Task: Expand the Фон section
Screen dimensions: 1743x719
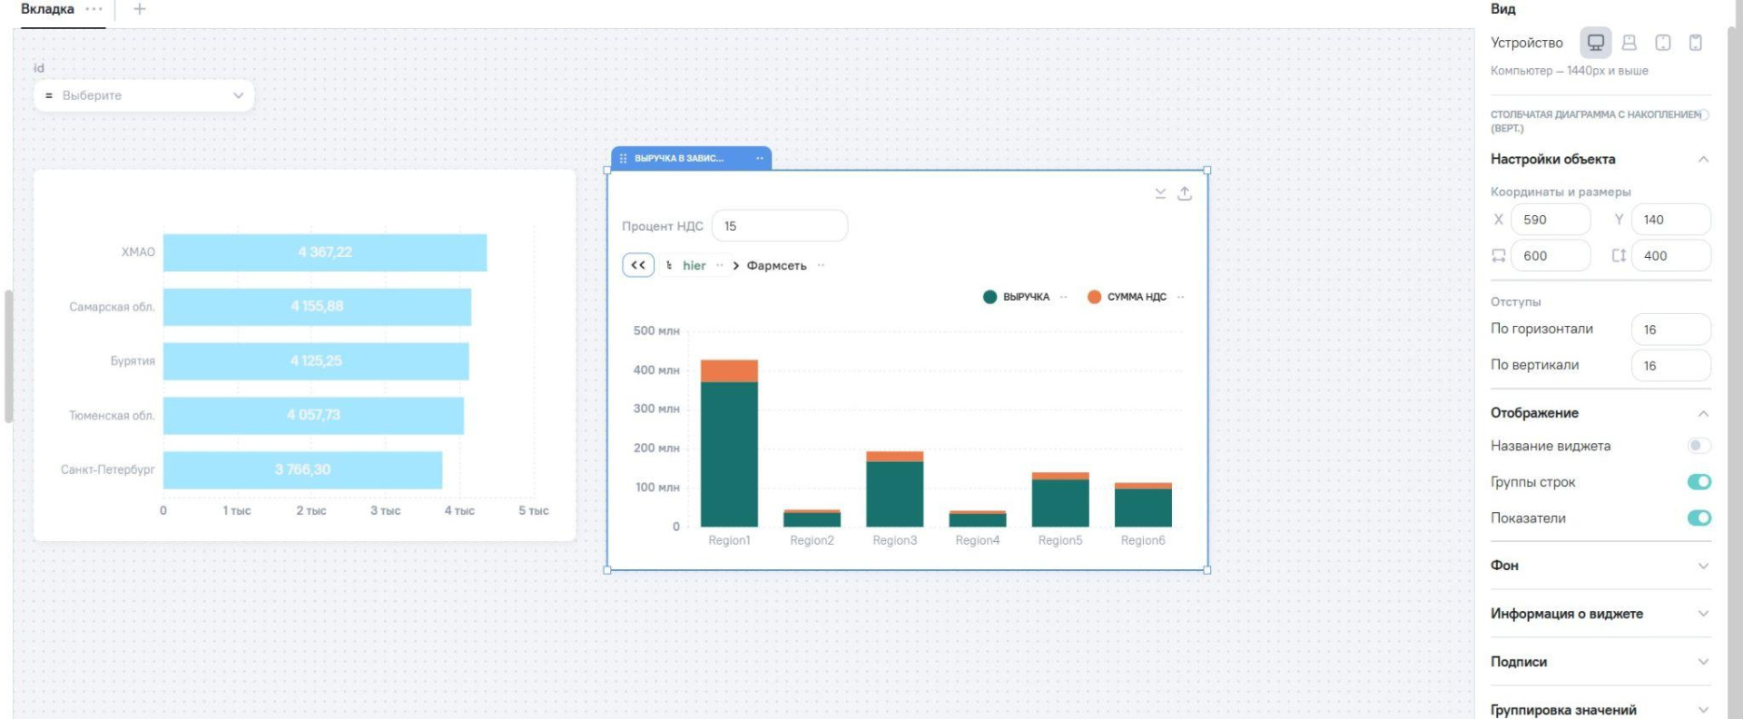Action: (x=1600, y=566)
